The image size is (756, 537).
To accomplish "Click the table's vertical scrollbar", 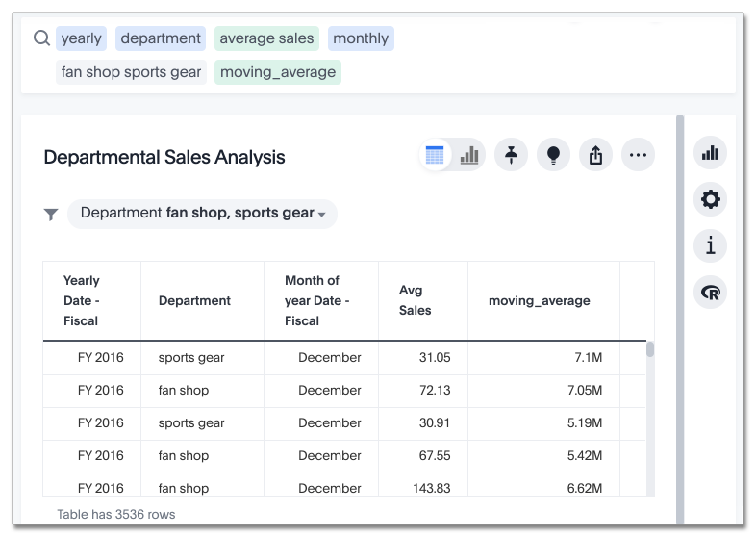I will pyautogui.click(x=650, y=350).
